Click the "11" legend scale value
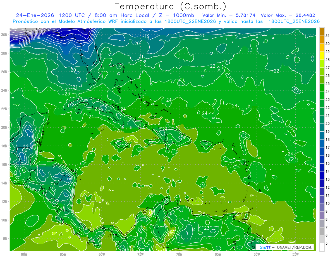Screen dimensions: 335x258 328,195
